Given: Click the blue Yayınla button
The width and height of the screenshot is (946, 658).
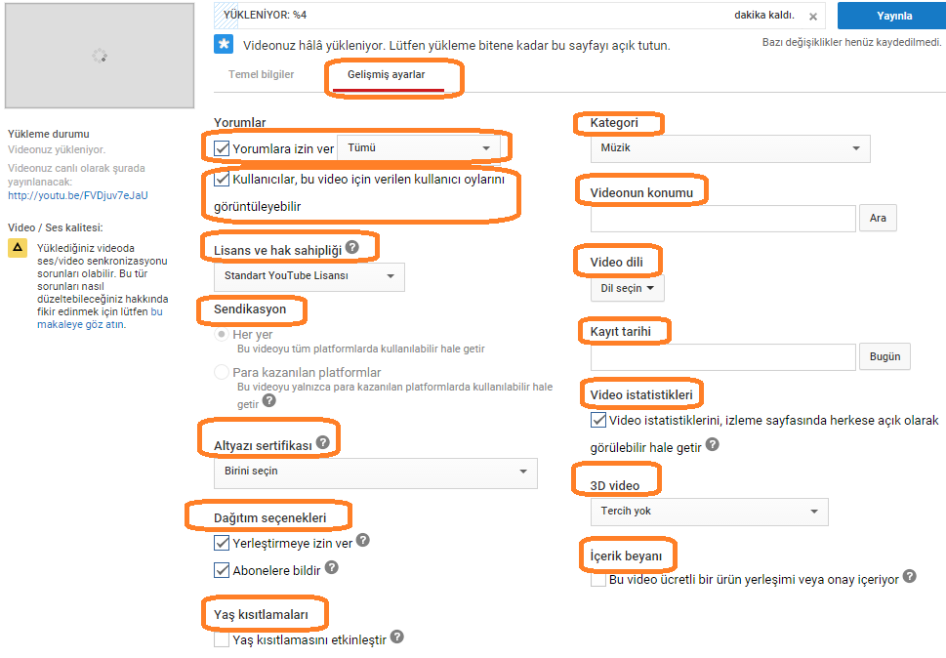Looking at the screenshot, I should (x=893, y=16).
